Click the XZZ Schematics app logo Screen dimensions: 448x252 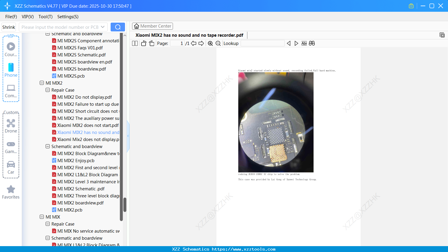tap(7, 6)
